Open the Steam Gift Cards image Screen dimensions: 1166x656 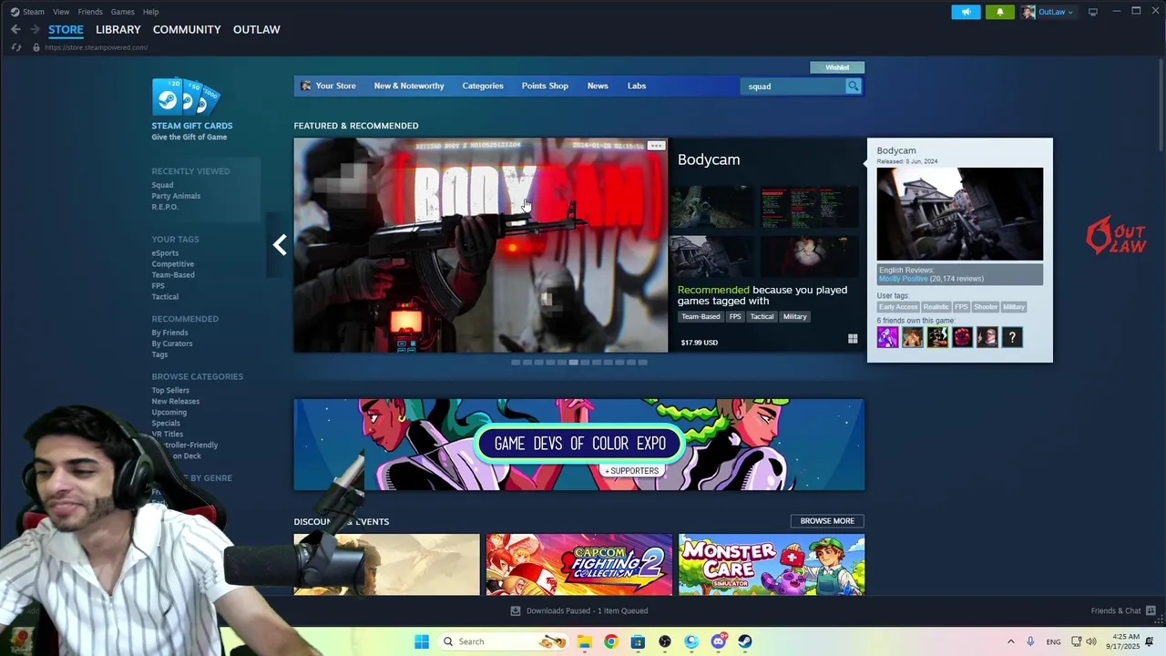tap(187, 97)
